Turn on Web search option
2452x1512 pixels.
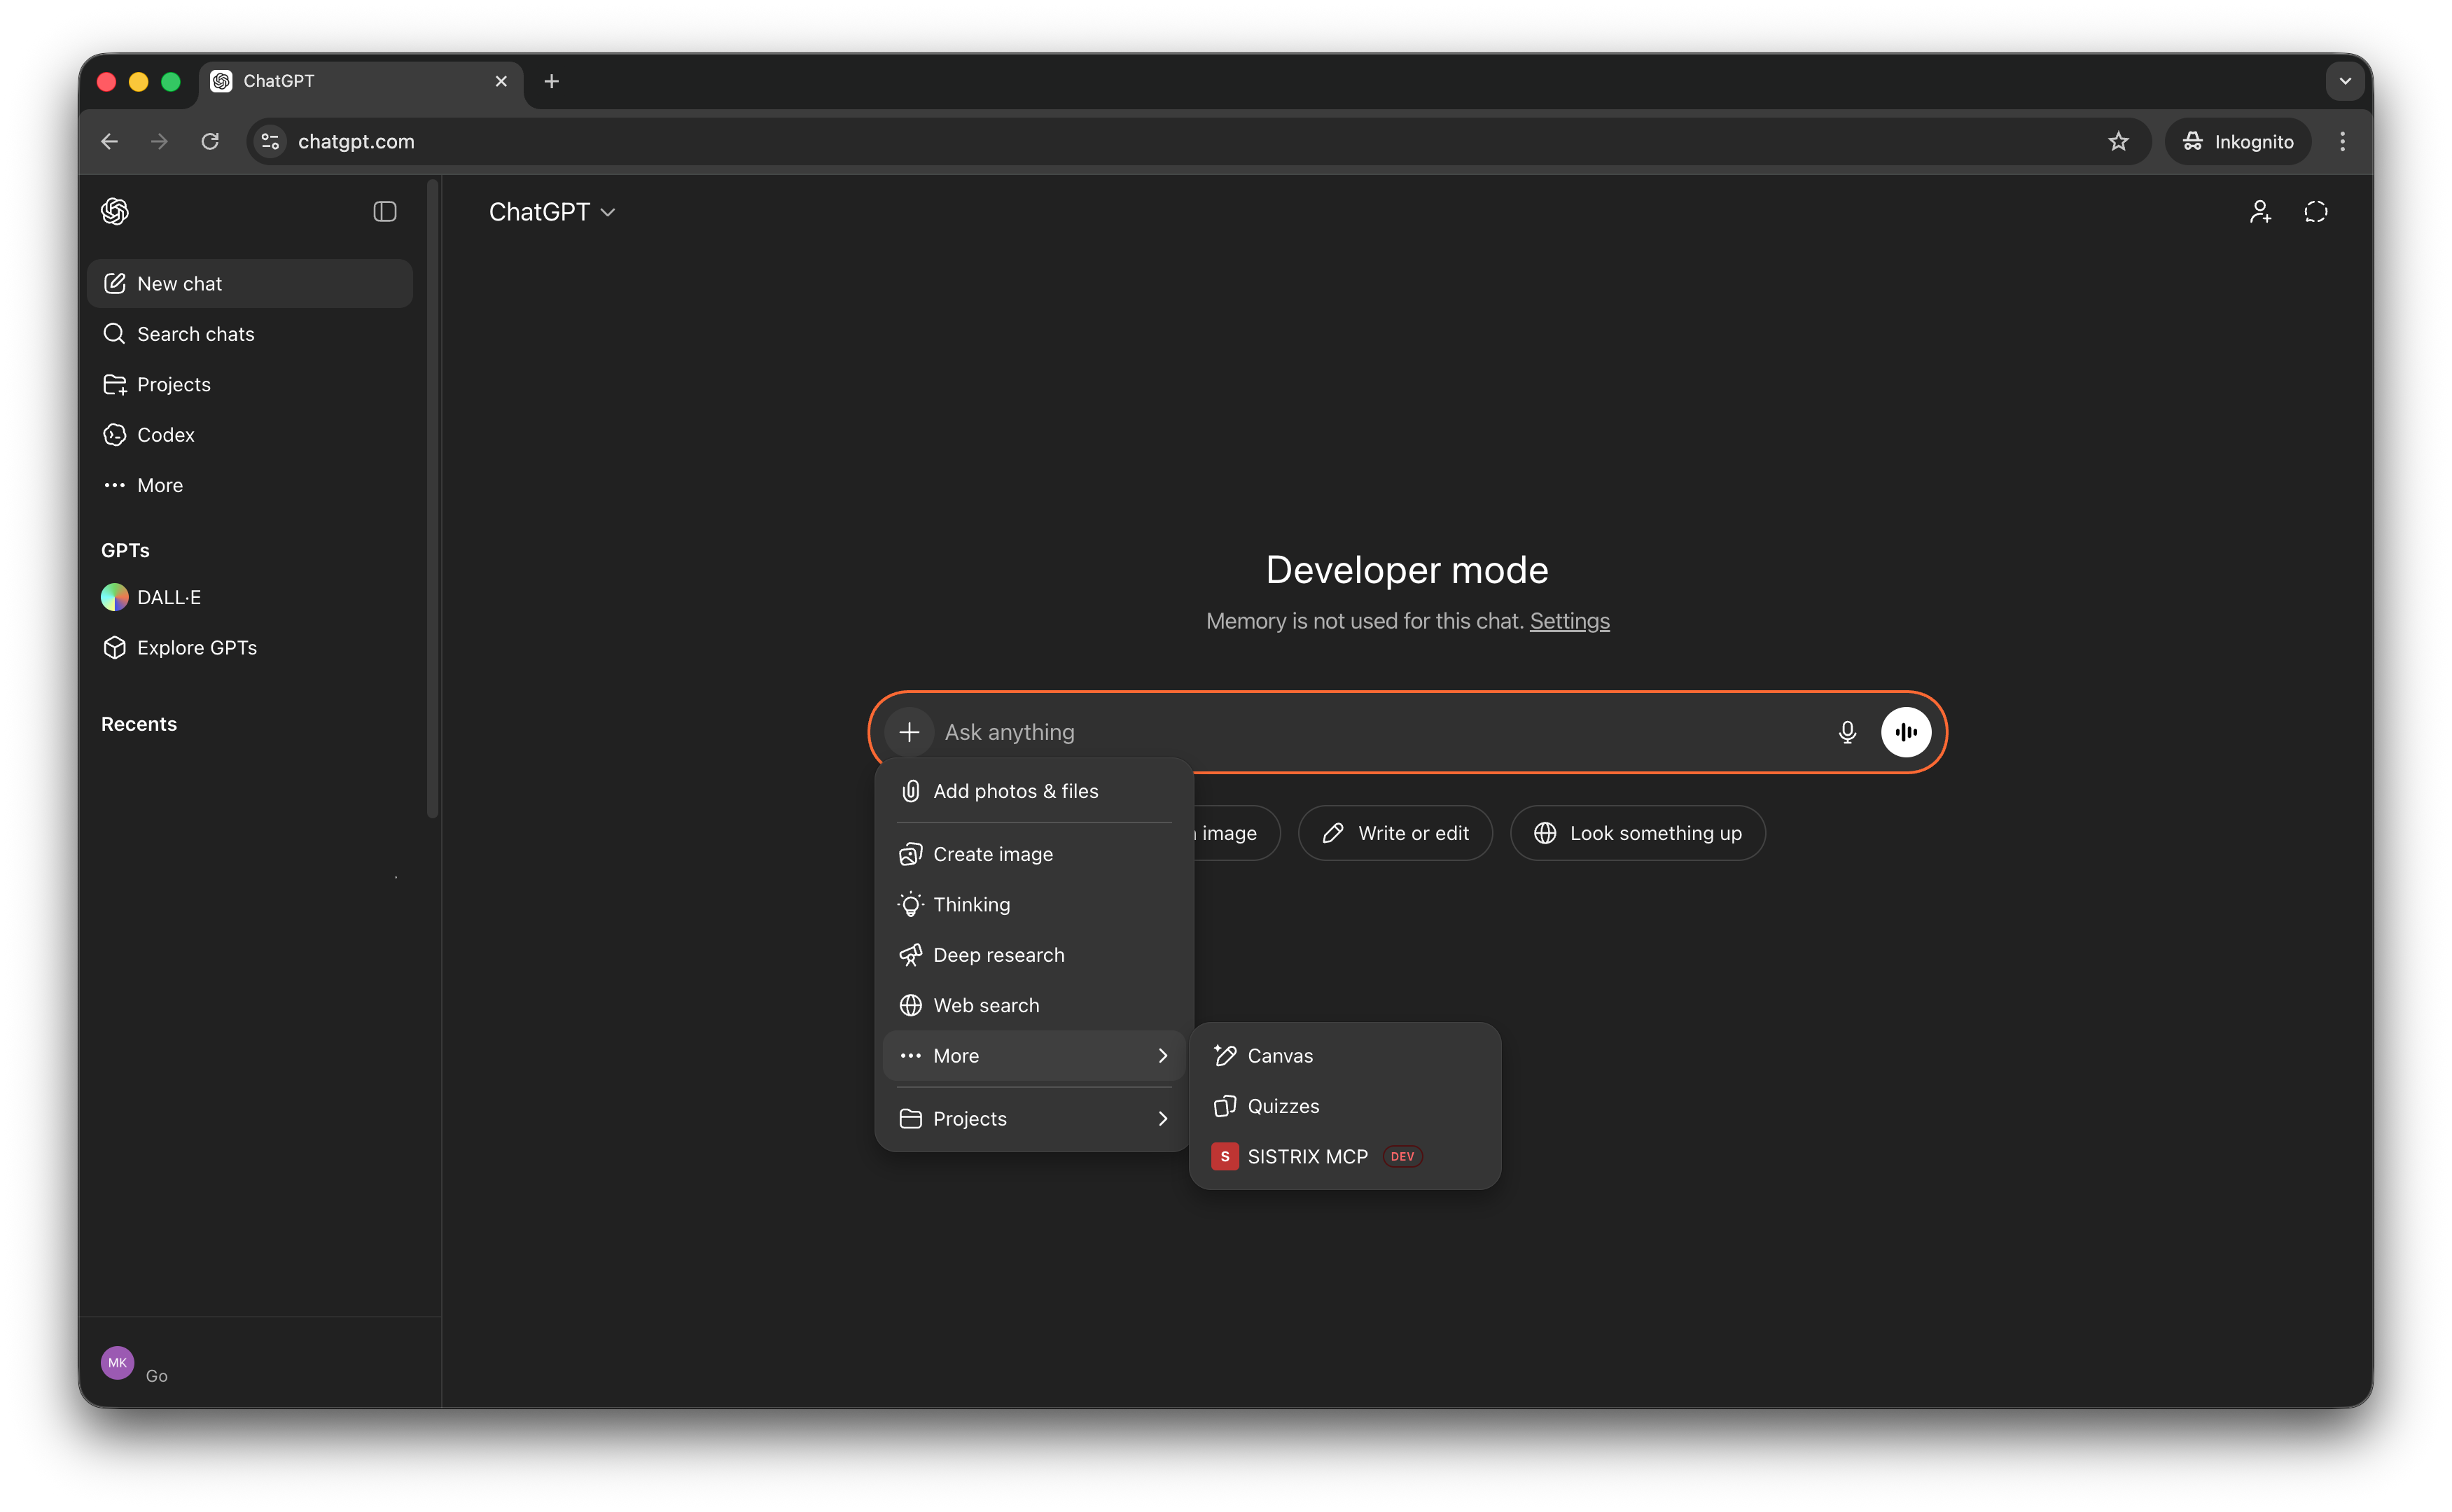coord(985,1005)
